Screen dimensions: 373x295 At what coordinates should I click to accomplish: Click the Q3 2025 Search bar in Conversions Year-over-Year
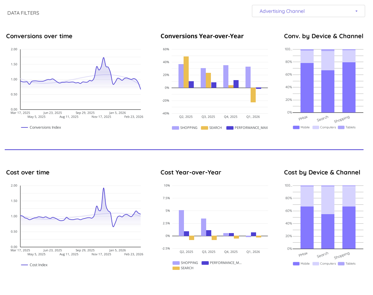(208, 80)
